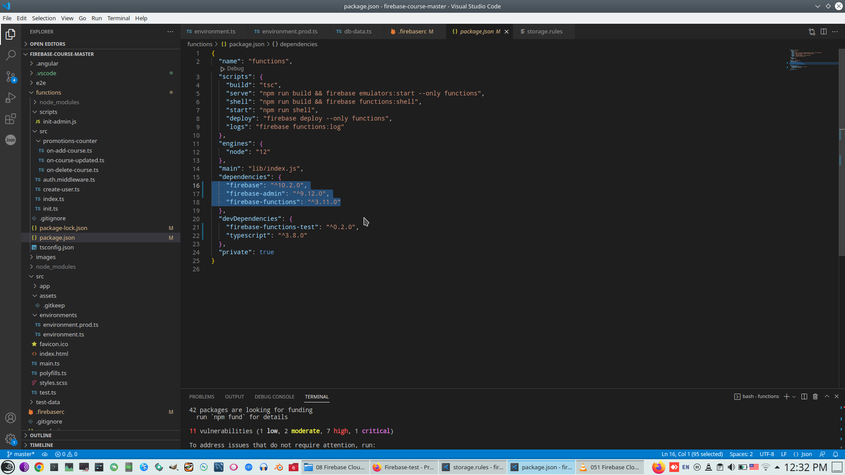Image resolution: width=845 pixels, height=475 pixels.
Task: Expand the node_modules folder under functions
Action: pos(59,102)
